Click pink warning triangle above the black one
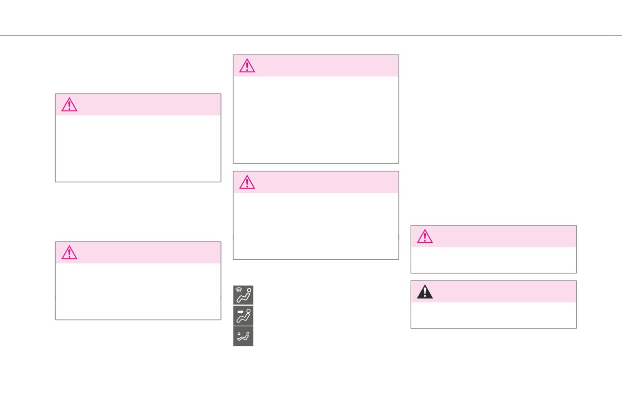Image resolution: width=622 pixels, height=419 pixels. (x=425, y=236)
